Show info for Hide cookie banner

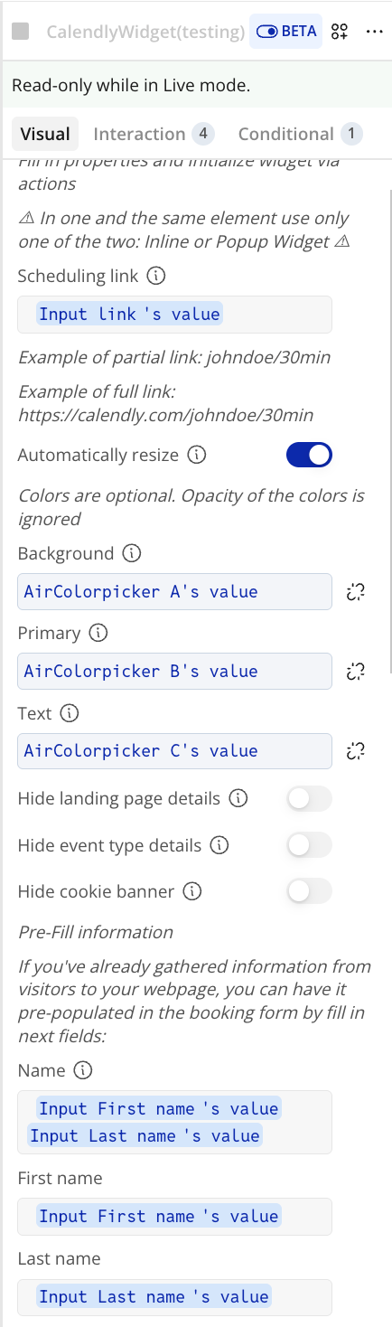pos(191,891)
